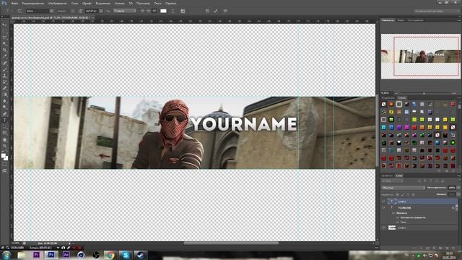Select the Brush tool
Image resolution: width=462 pixels, height=260 pixels.
(x=4, y=69)
